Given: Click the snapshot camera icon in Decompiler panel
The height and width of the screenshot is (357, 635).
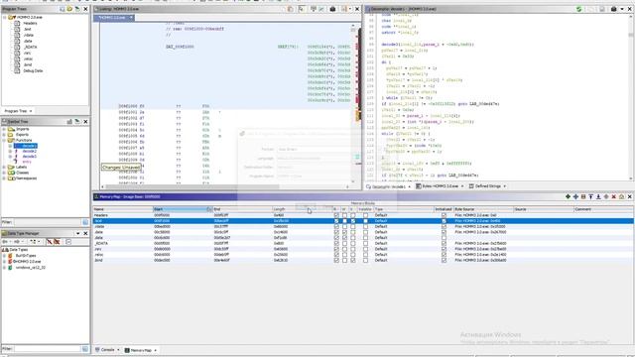Looking at the screenshot, I should (613, 9).
